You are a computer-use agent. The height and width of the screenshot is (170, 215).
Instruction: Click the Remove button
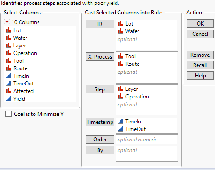coord(200,55)
